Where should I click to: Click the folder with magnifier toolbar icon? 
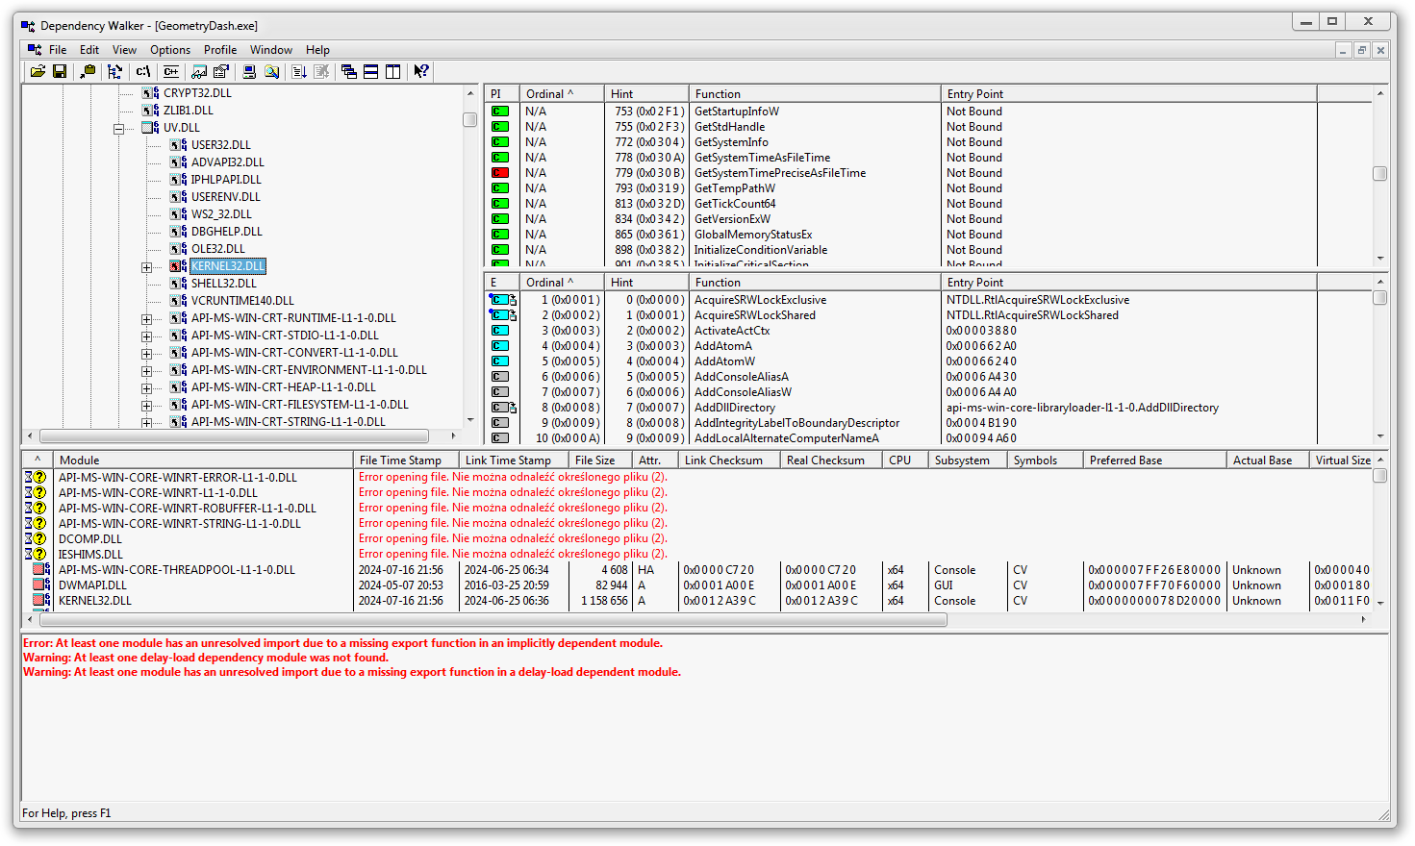272,71
